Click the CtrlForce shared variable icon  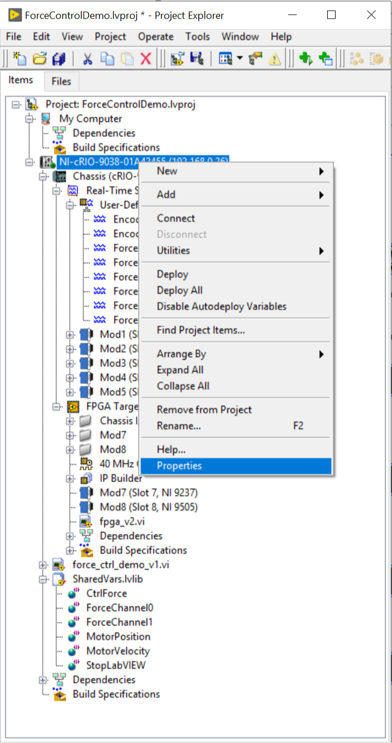pos(74,593)
